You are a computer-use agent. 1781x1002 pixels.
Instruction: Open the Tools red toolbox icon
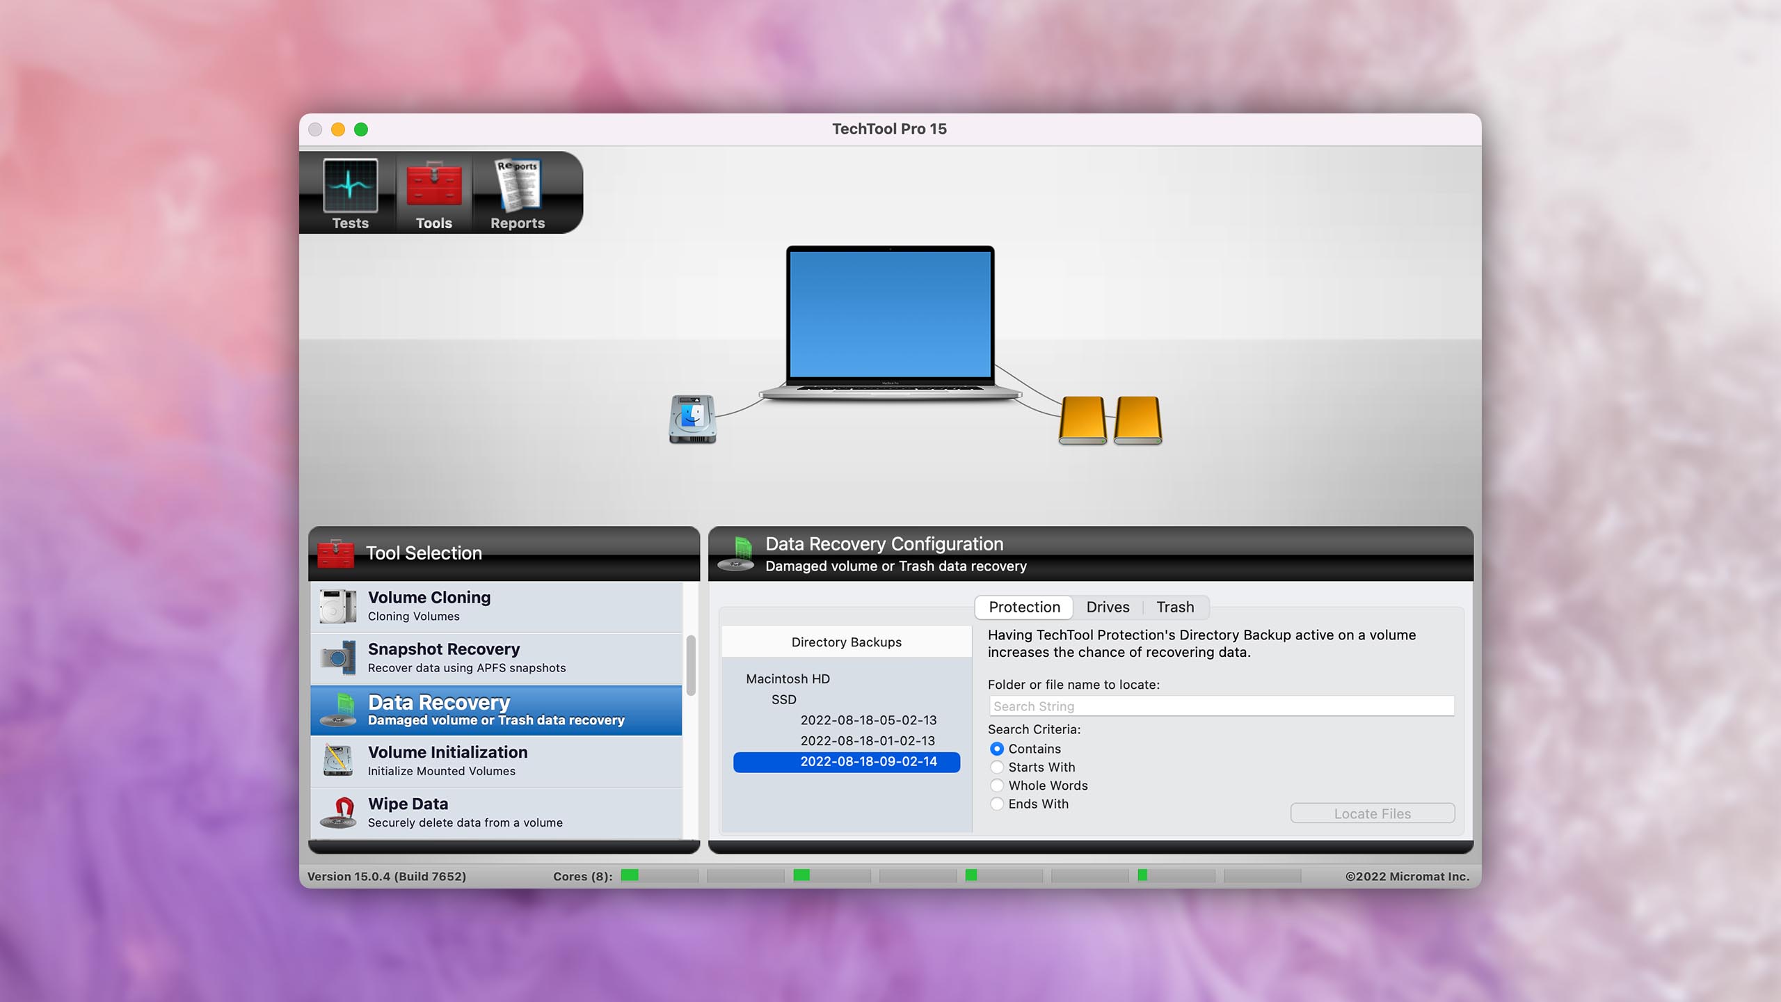click(434, 184)
